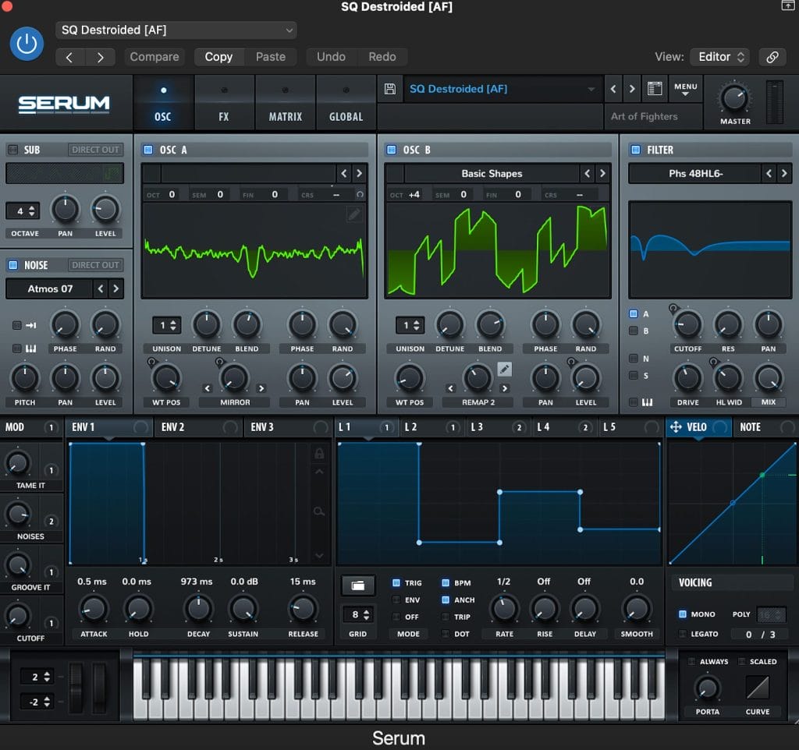Enable LEGATO voicing checkbox

(x=683, y=634)
